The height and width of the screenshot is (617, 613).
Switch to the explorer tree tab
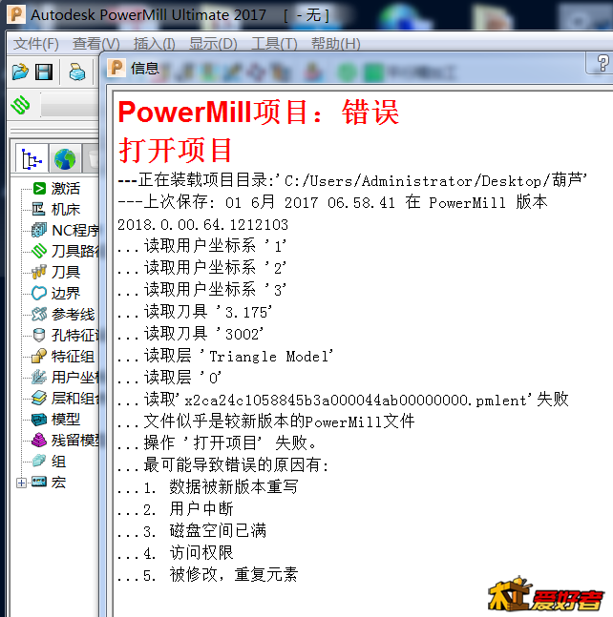coord(32,158)
